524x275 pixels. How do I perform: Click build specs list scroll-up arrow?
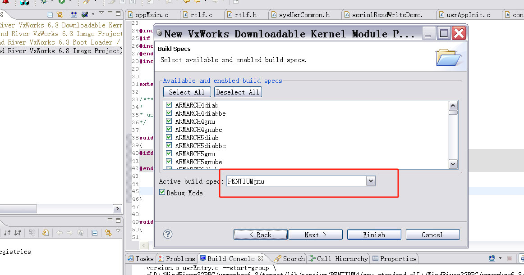tap(453, 106)
